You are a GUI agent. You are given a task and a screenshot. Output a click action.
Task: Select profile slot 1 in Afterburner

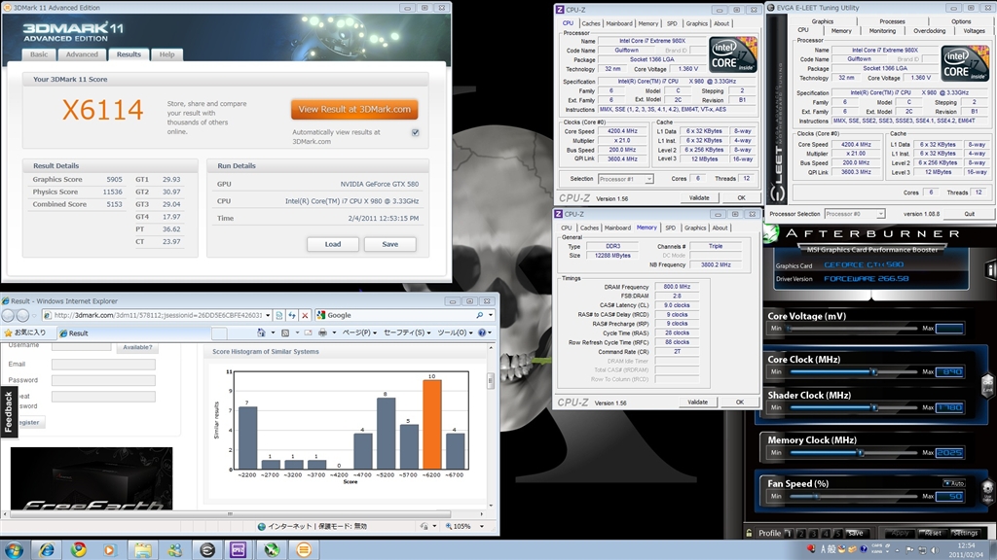point(791,533)
